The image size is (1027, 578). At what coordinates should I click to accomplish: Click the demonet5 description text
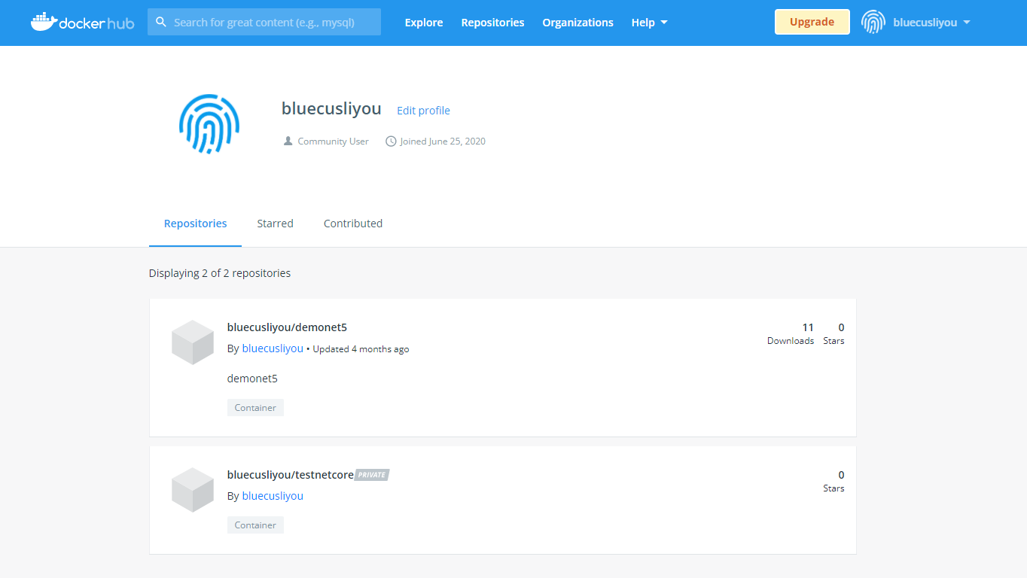(x=252, y=379)
